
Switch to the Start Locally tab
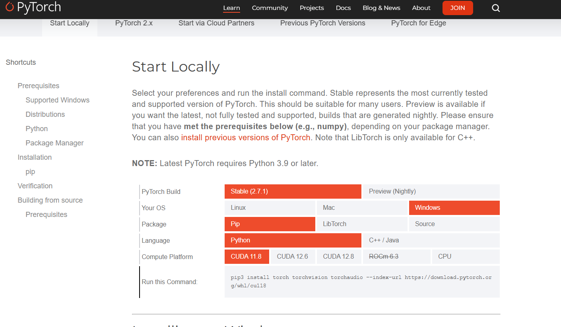[x=70, y=23]
